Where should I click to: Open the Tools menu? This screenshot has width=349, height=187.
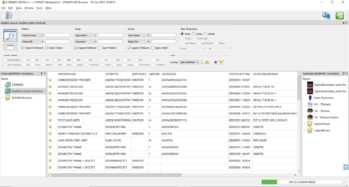(39, 8)
